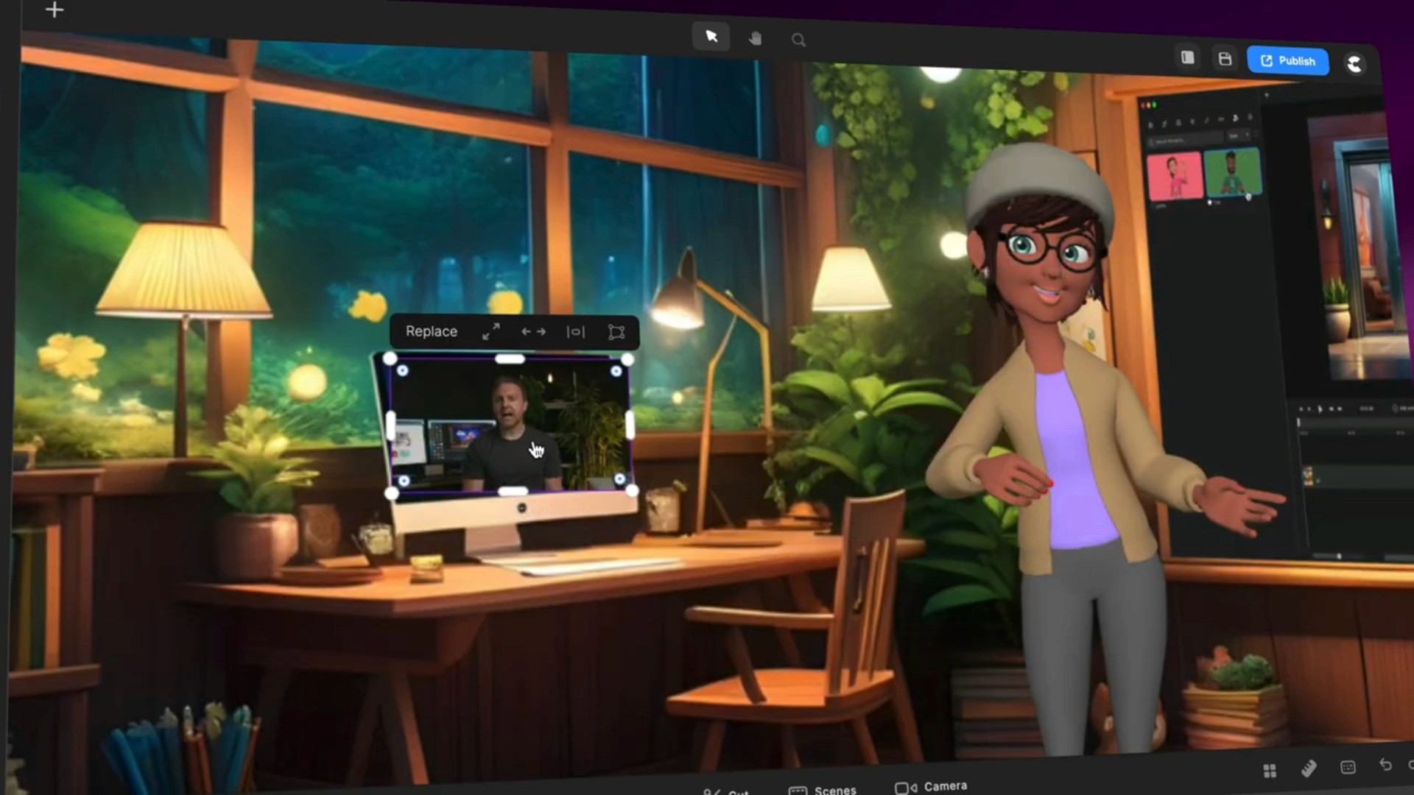Viewport: 1414px width, 795px height.
Task: Select the arrow pointer tool
Action: pos(711,37)
